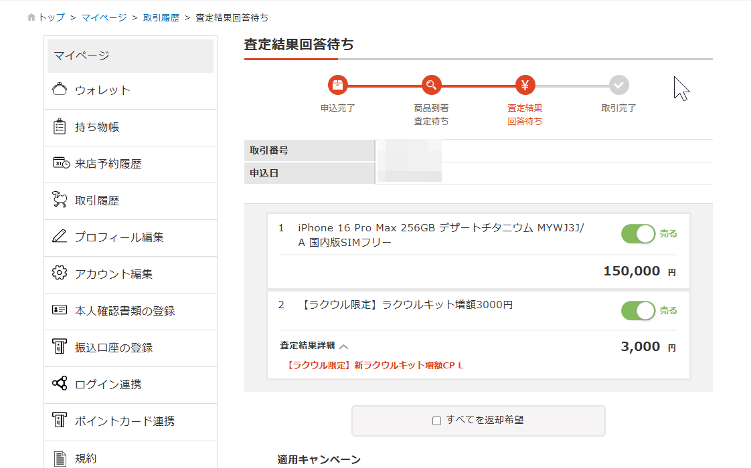The height and width of the screenshot is (468, 751).
Task: Toggle the 売る switch for ラクウルキット増額
Action: click(x=638, y=311)
